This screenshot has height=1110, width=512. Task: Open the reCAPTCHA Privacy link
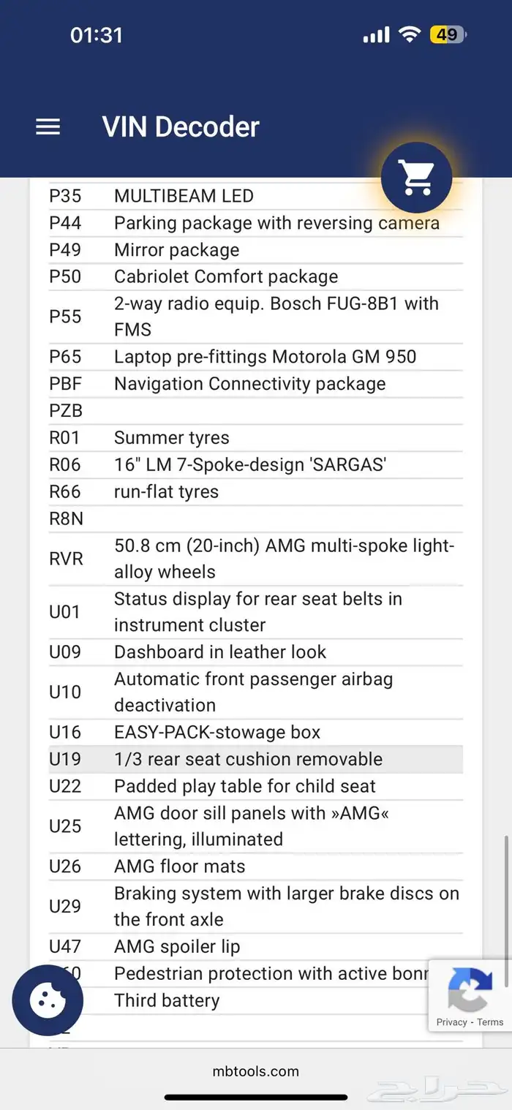[451, 1022]
